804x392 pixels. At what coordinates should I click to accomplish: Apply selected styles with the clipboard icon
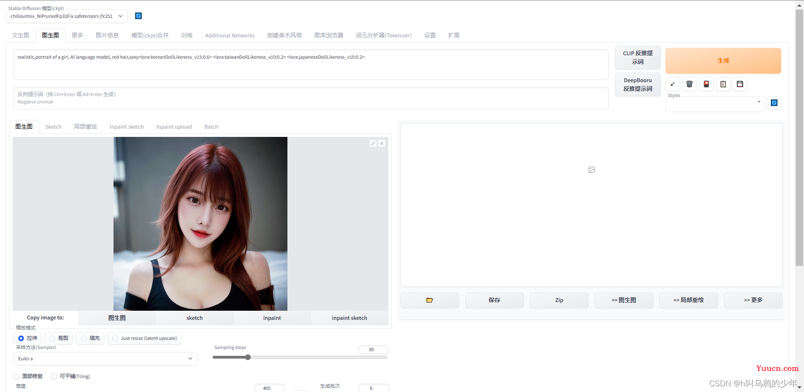click(x=723, y=84)
